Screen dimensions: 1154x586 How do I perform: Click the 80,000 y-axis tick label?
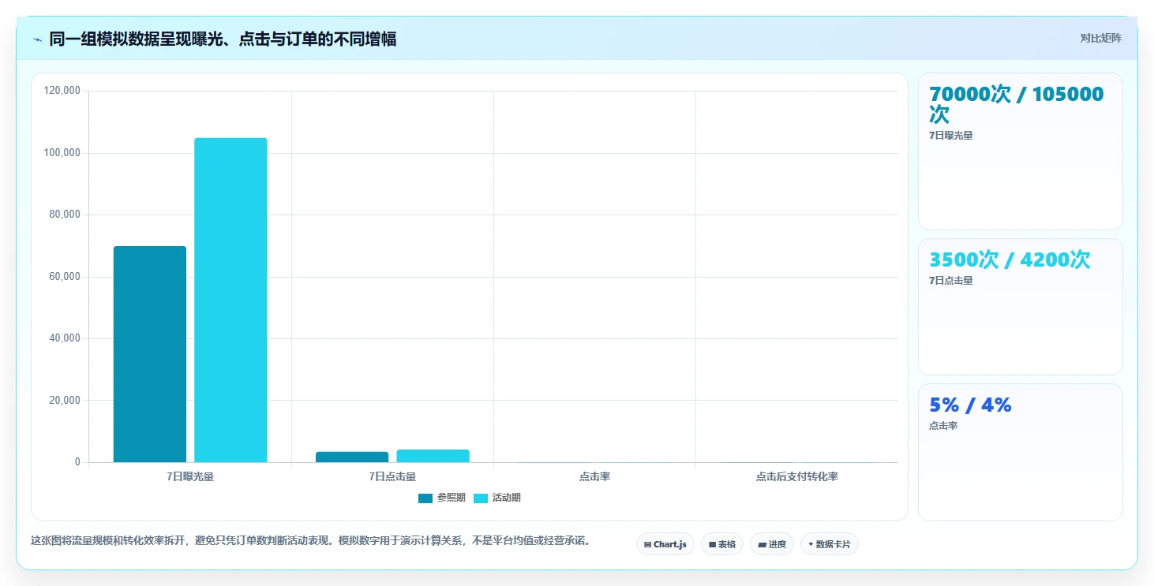[x=65, y=215]
